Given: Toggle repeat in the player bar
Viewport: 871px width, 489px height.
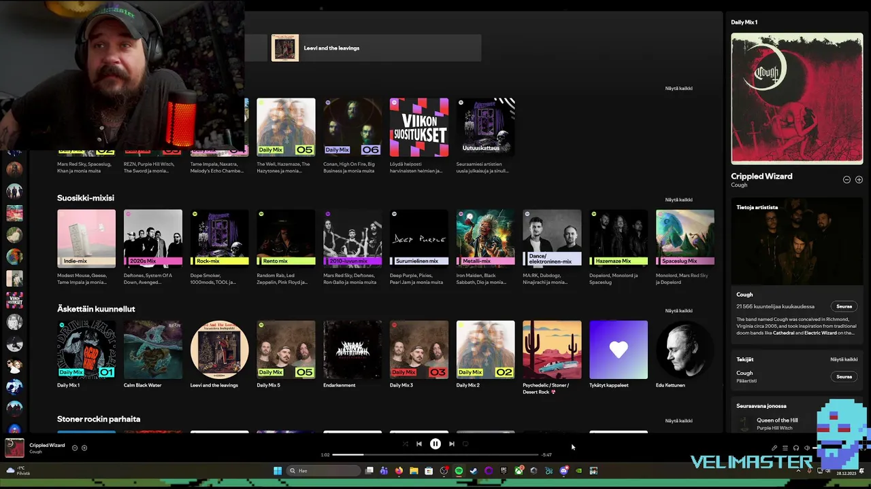Looking at the screenshot, I should coord(465,443).
